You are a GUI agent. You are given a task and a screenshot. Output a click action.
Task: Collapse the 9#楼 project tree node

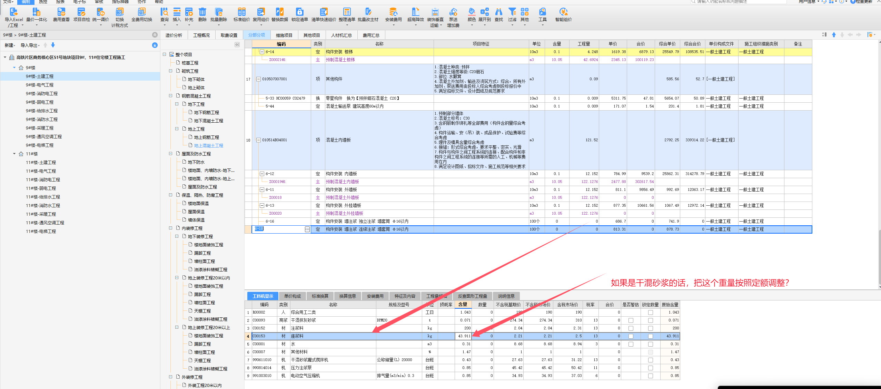point(14,68)
